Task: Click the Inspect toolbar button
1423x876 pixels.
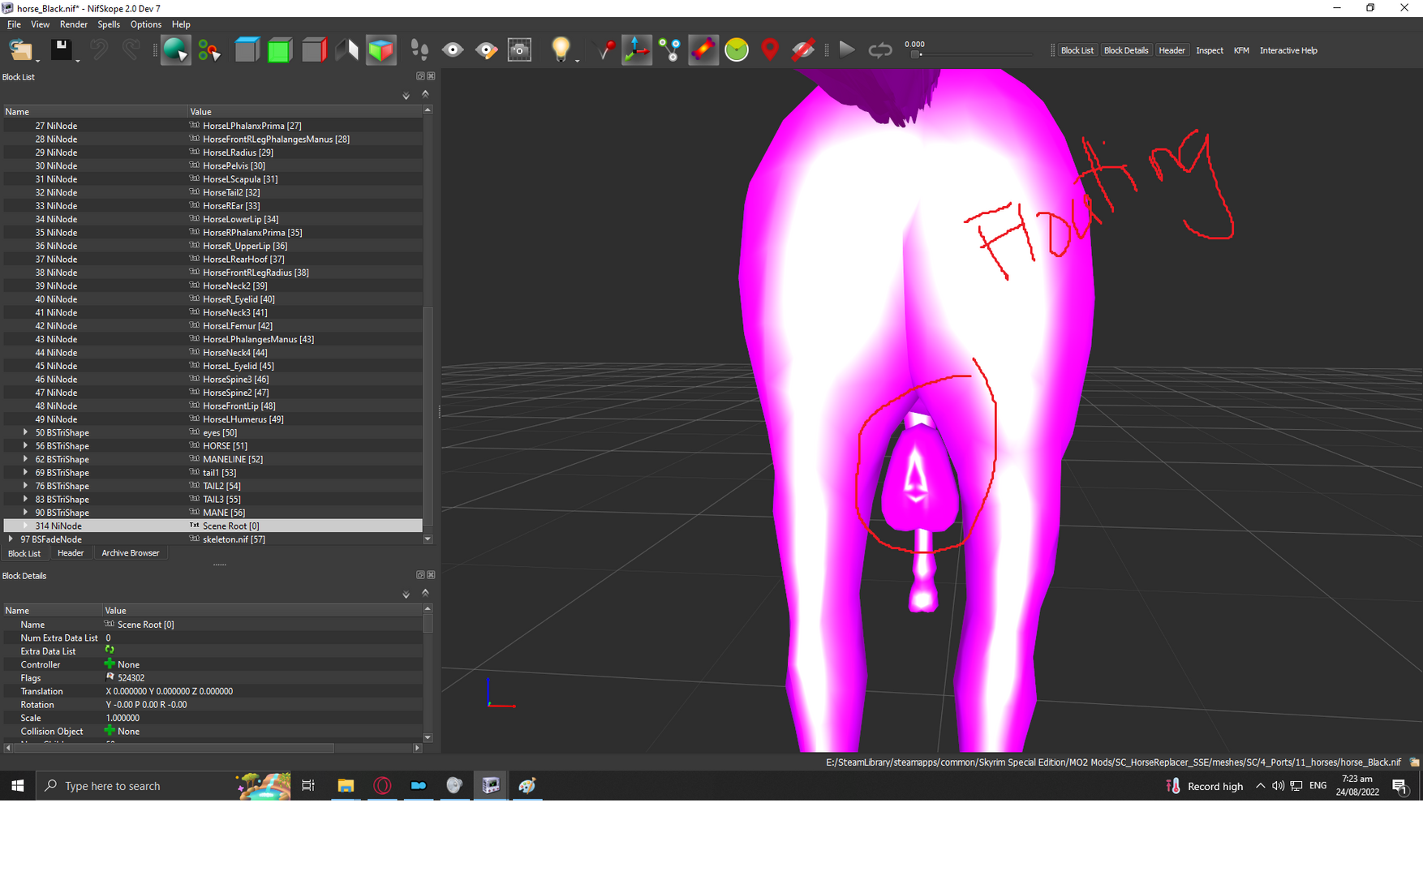Action: 1209,50
